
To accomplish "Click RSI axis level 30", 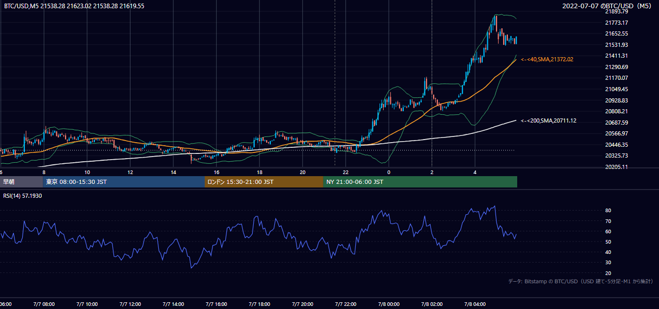I will [608, 262].
